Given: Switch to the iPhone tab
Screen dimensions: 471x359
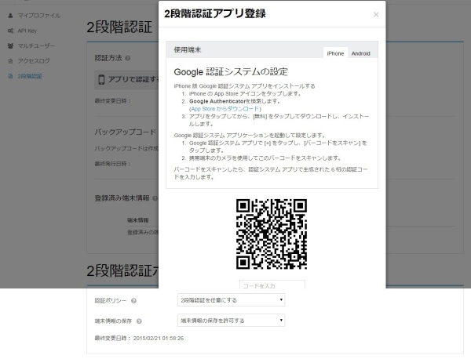Looking at the screenshot, I should coord(335,53).
